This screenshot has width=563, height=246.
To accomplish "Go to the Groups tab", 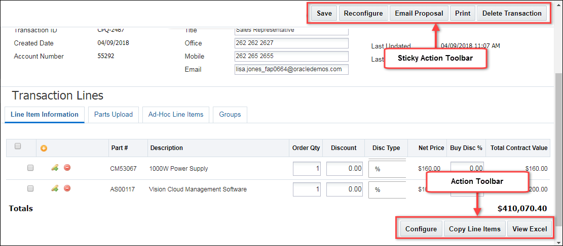I will click(x=230, y=115).
